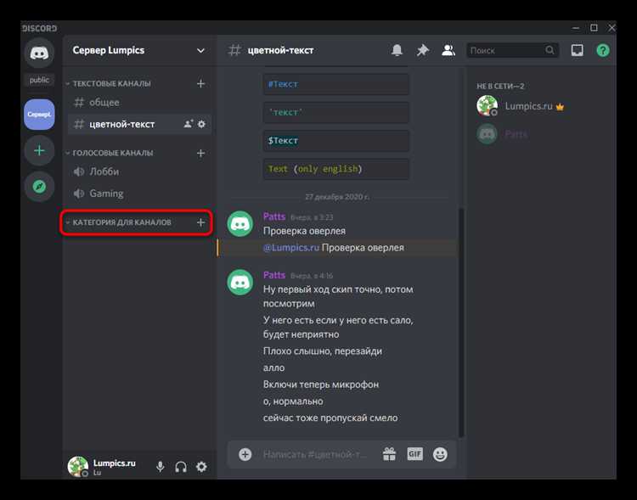
Task: Open the public folder label
Action: (39, 80)
